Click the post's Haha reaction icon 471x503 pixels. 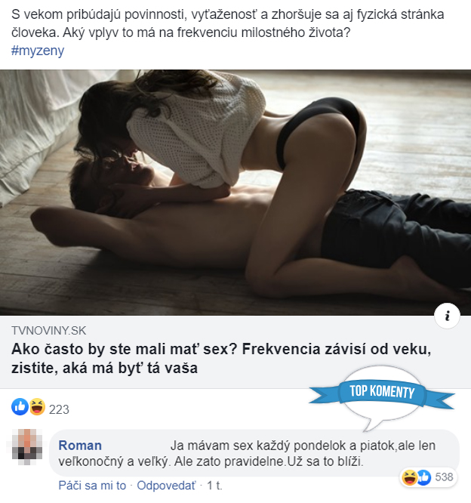click(37, 407)
